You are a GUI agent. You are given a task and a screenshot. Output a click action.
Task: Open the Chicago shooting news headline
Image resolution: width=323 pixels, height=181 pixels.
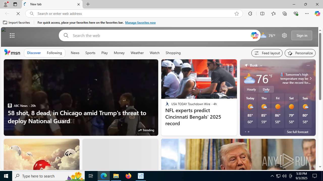(x=77, y=117)
